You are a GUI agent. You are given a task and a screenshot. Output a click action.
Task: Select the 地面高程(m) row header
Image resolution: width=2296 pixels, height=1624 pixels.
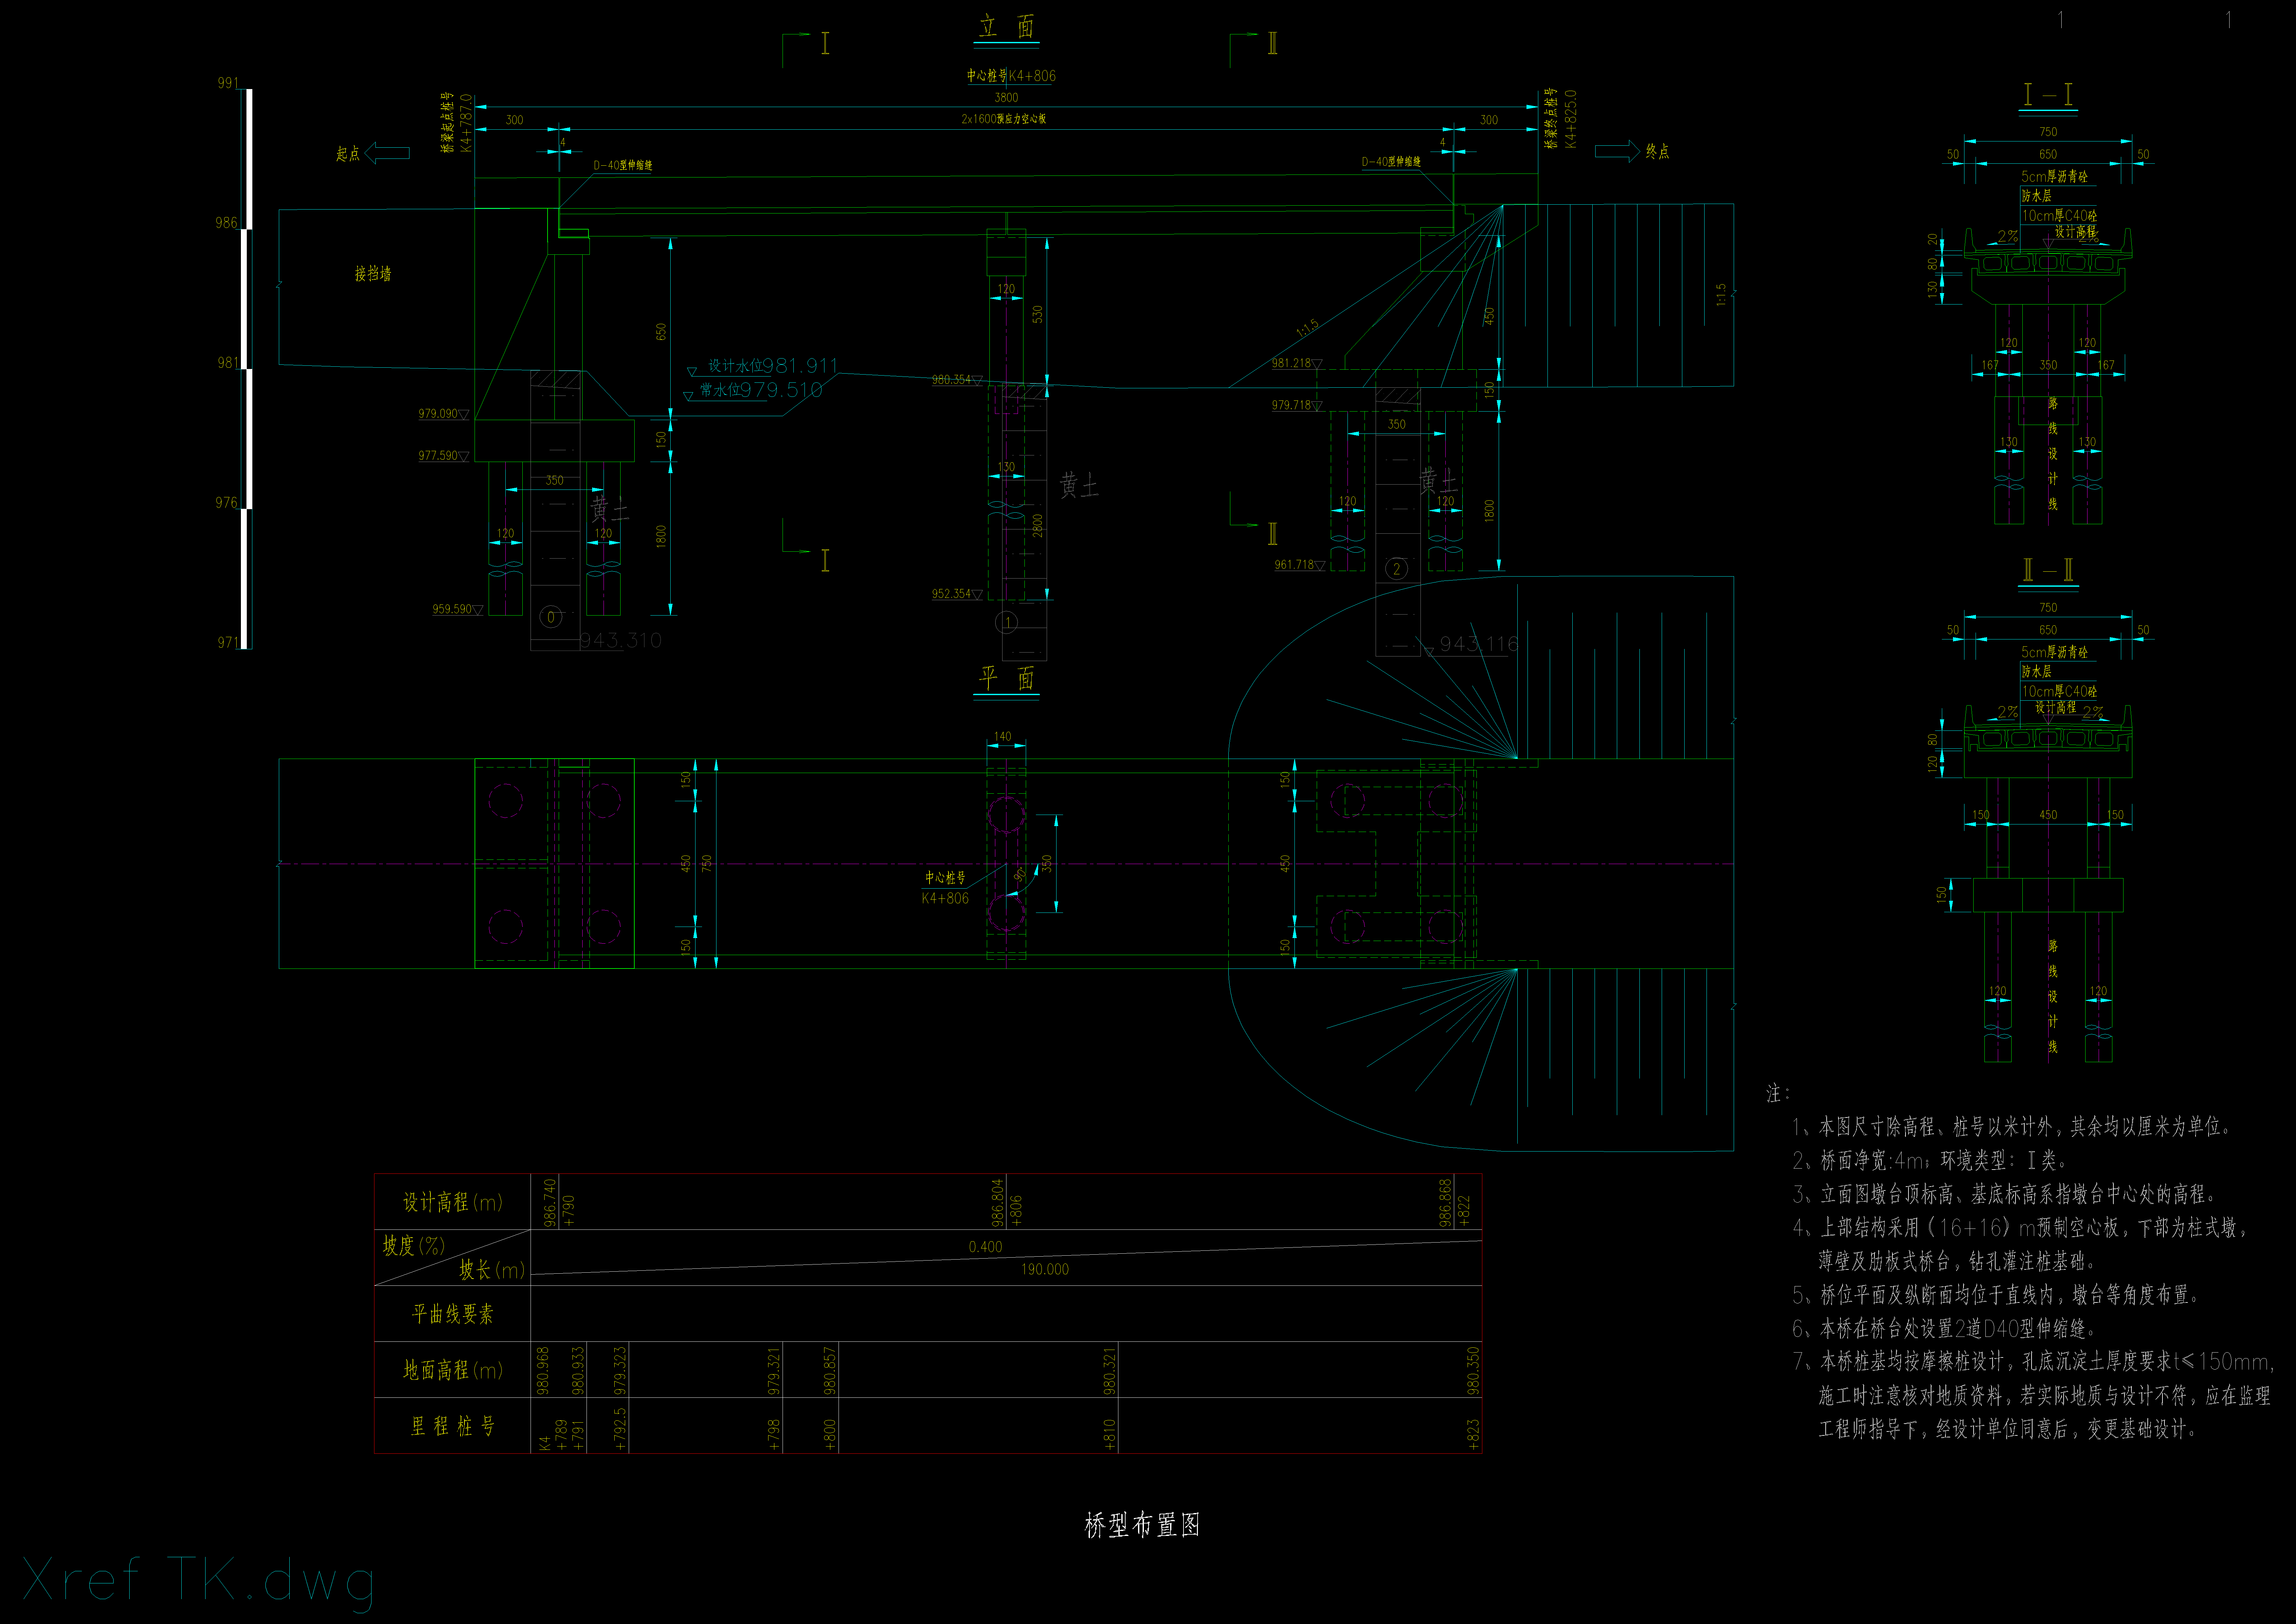453,1370
